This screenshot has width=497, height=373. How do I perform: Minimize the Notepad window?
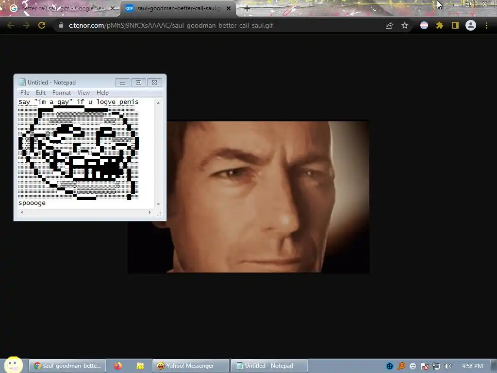coord(122,83)
